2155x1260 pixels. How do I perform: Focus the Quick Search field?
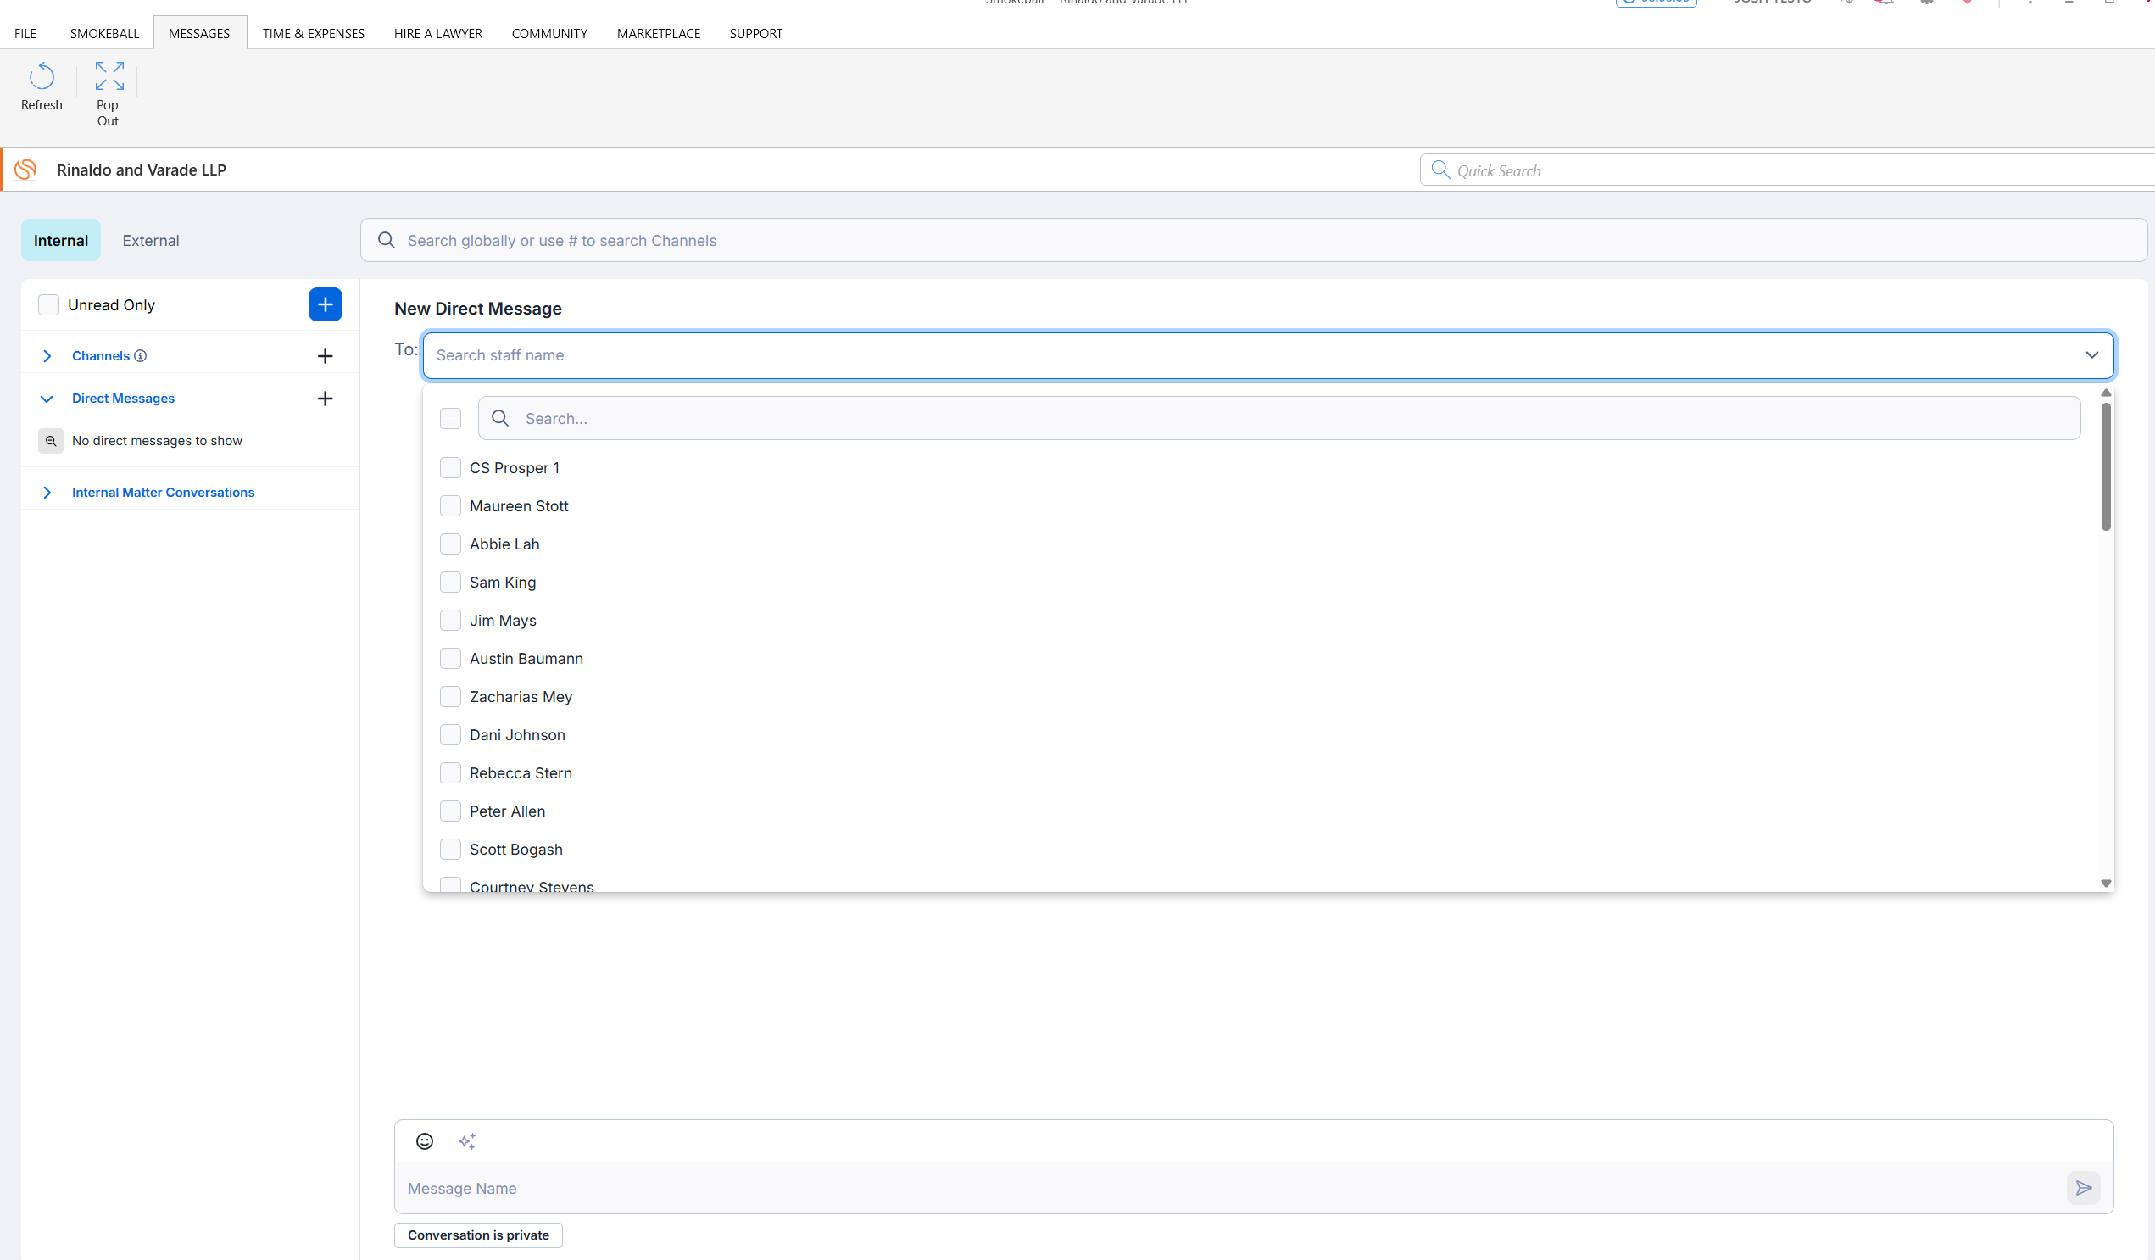(1787, 170)
